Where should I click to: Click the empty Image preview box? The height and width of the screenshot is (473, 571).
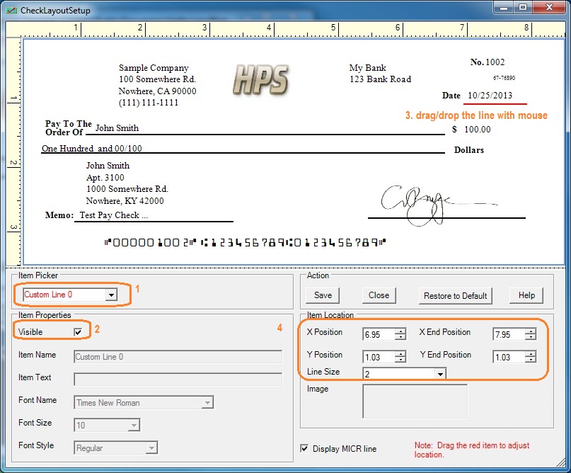tap(415, 401)
